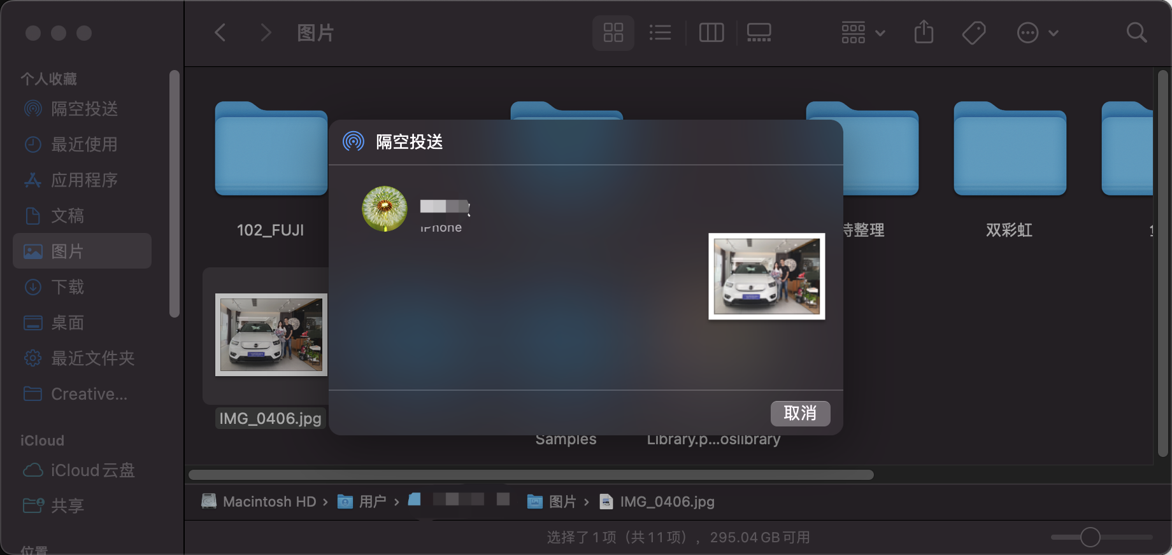This screenshot has height=555, width=1172.
Task: Click the search magnifier icon
Action: click(1136, 32)
